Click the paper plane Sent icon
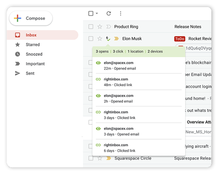The image size is (218, 174). click(17, 73)
